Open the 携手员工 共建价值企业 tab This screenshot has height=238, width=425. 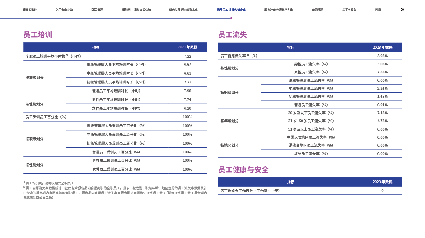click(231, 10)
